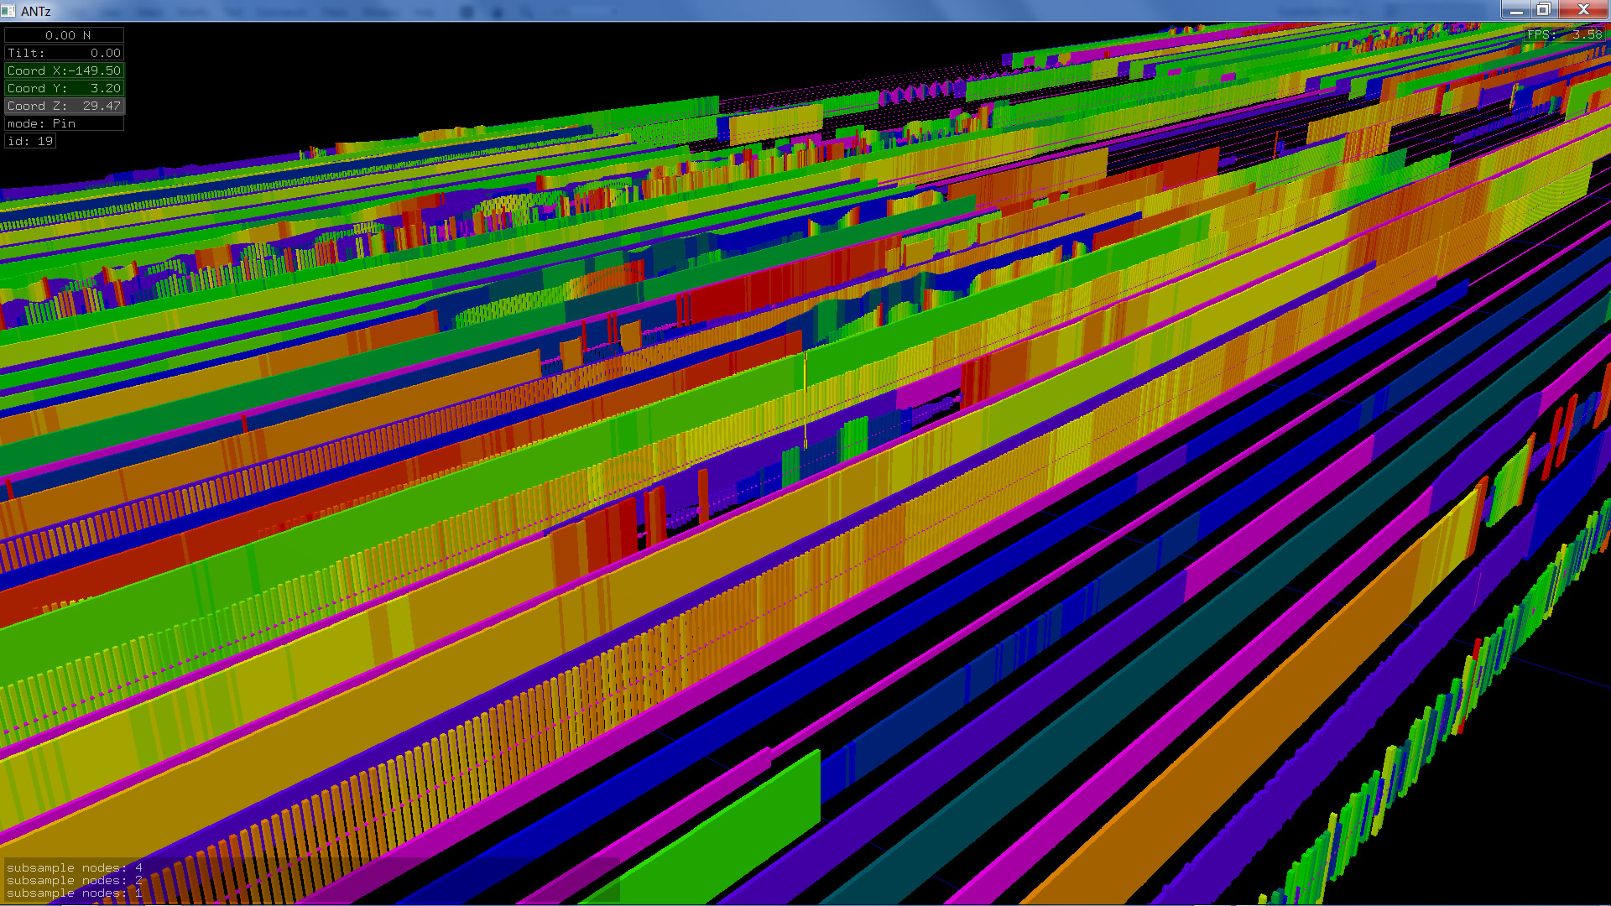1611x906 pixels.
Task: Click the 'subsample nodes: 4' console line
Action: pos(74,867)
